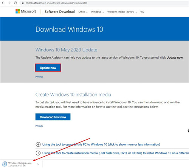The height and width of the screenshot is (168, 189).
Task: Open the downloaded Windows10Upgrade exe file
Action: (17, 164)
